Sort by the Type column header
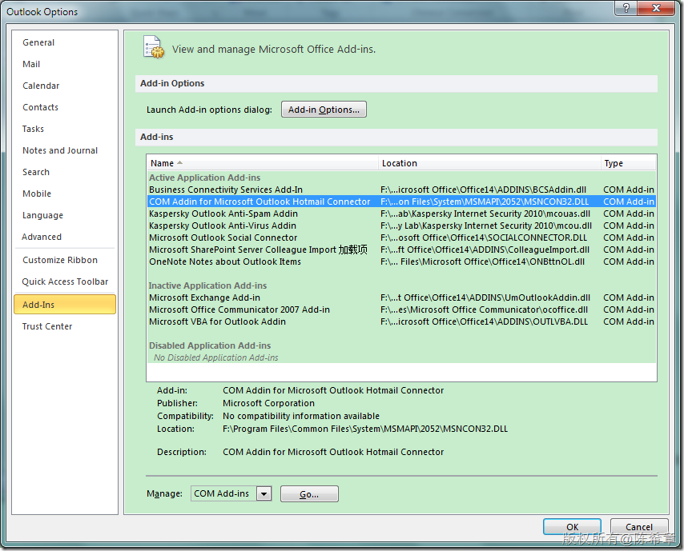This screenshot has height=551, width=684. click(628, 163)
